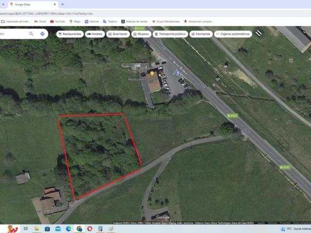
Task: Click the blue parking marker near road
Action: coord(178,73)
